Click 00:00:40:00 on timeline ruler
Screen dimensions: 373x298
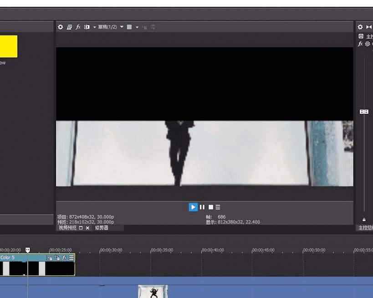click(x=213, y=250)
